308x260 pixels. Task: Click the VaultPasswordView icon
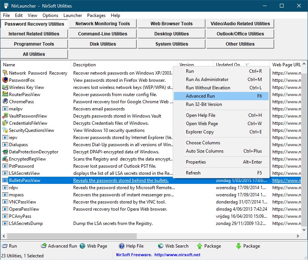5,116
